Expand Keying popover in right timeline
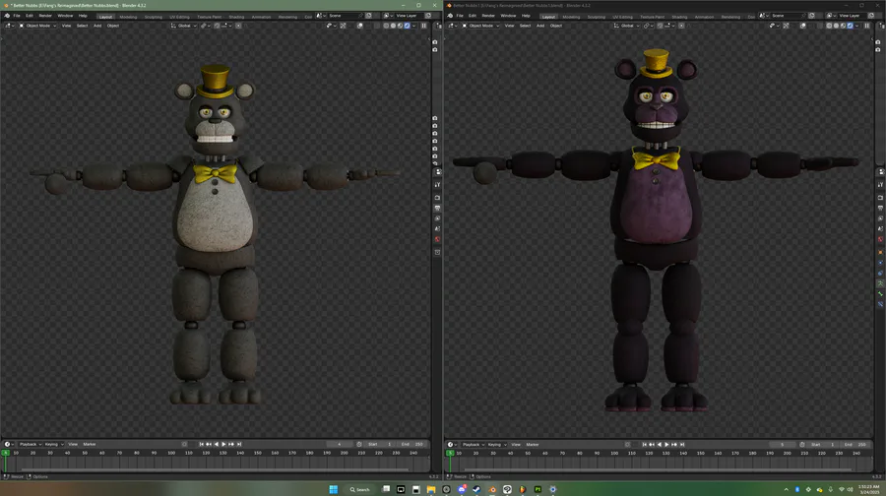886x496 pixels. click(497, 444)
